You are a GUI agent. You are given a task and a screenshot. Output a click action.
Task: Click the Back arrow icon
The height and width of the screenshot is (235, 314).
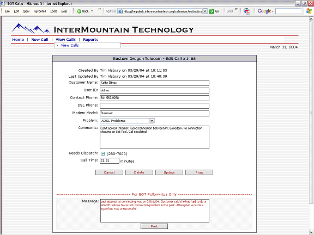coord(79,11)
